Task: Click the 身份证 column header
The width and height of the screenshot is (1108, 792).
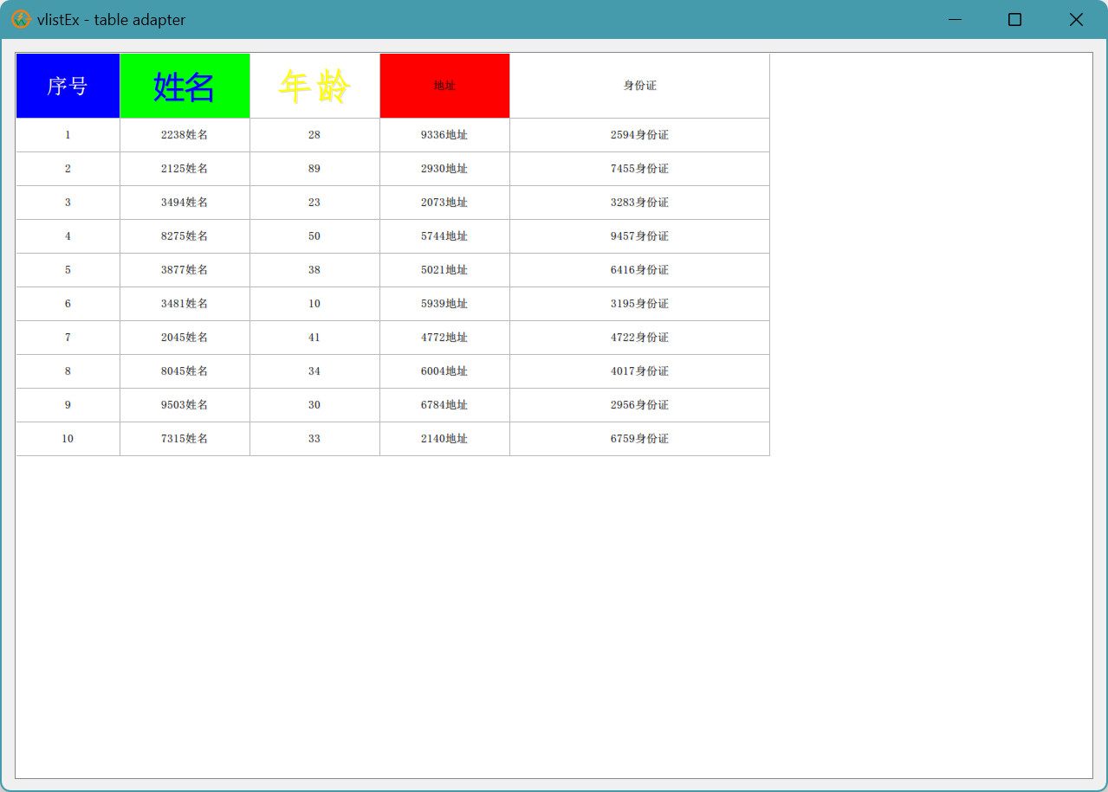Action: coord(639,86)
